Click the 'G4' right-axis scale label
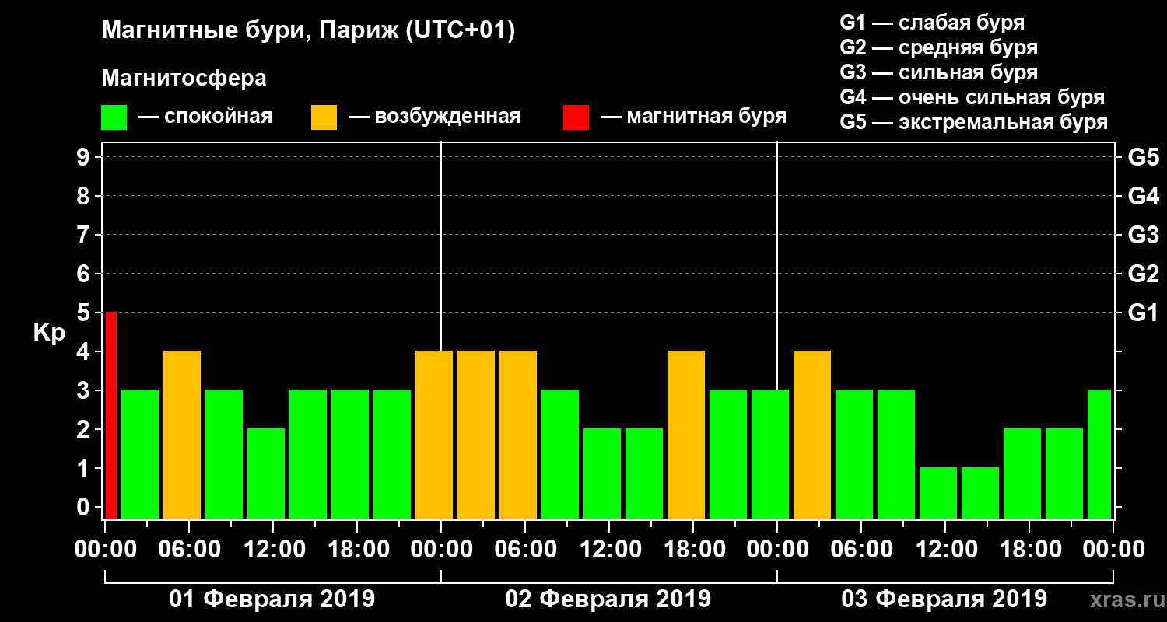 click(x=1143, y=196)
